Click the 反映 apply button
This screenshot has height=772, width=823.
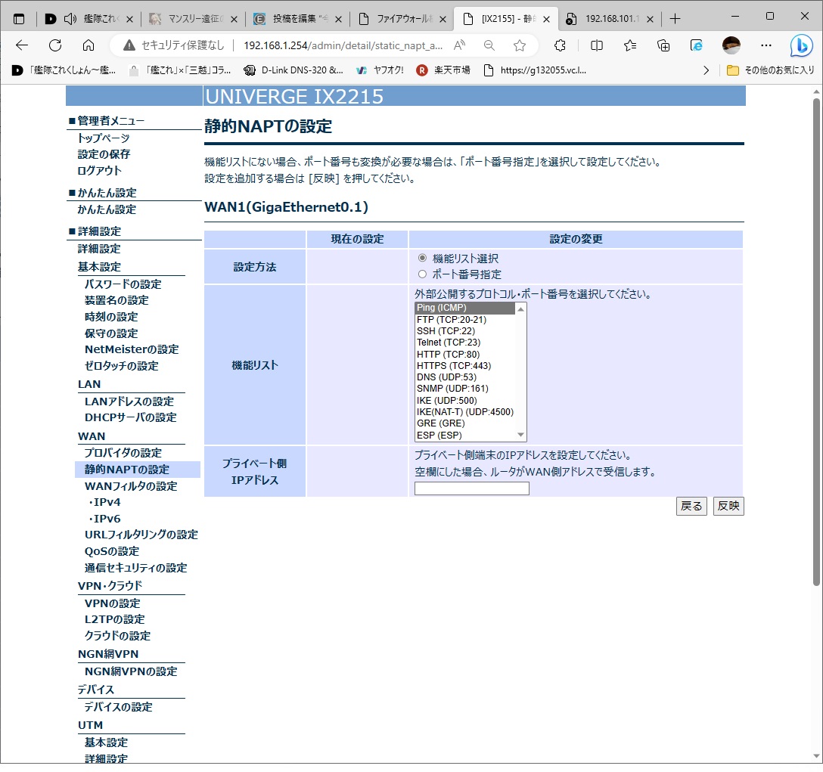point(728,506)
